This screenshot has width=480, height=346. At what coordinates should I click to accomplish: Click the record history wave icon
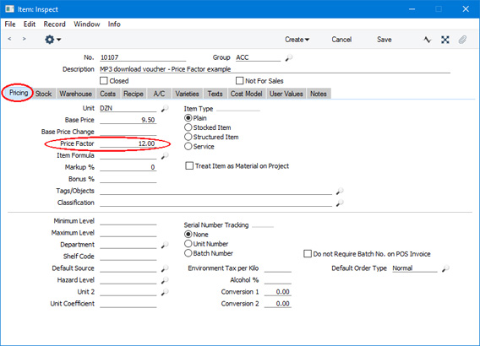coord(428,40)
